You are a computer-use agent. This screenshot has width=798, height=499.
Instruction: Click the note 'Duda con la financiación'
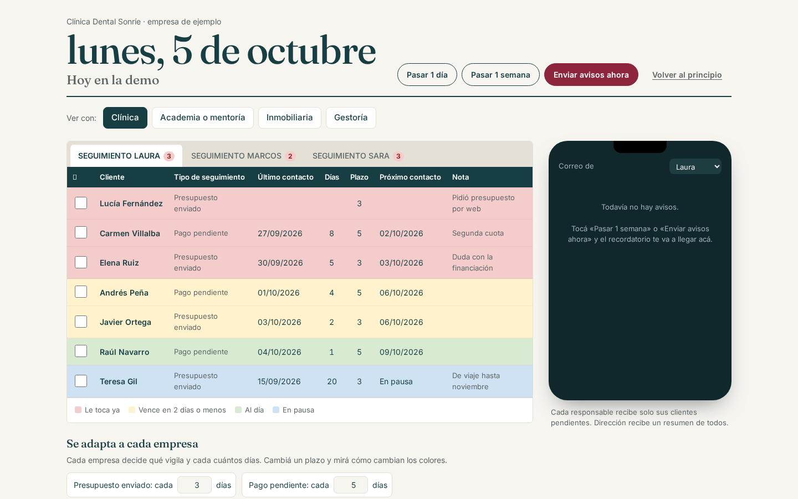(x=473, y=262)
